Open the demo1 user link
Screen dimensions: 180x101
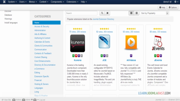[x=167, y=2]
